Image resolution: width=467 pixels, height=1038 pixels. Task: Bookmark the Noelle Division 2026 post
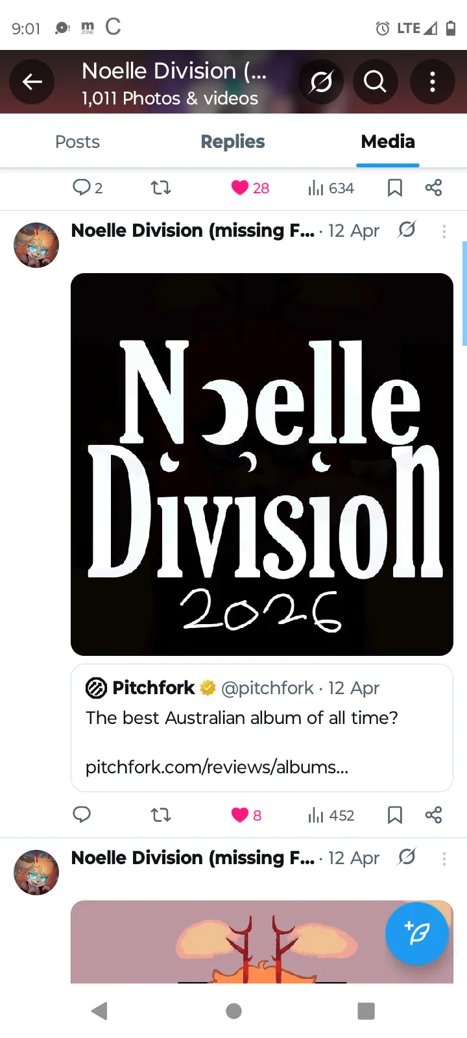[x=394, y=815]
